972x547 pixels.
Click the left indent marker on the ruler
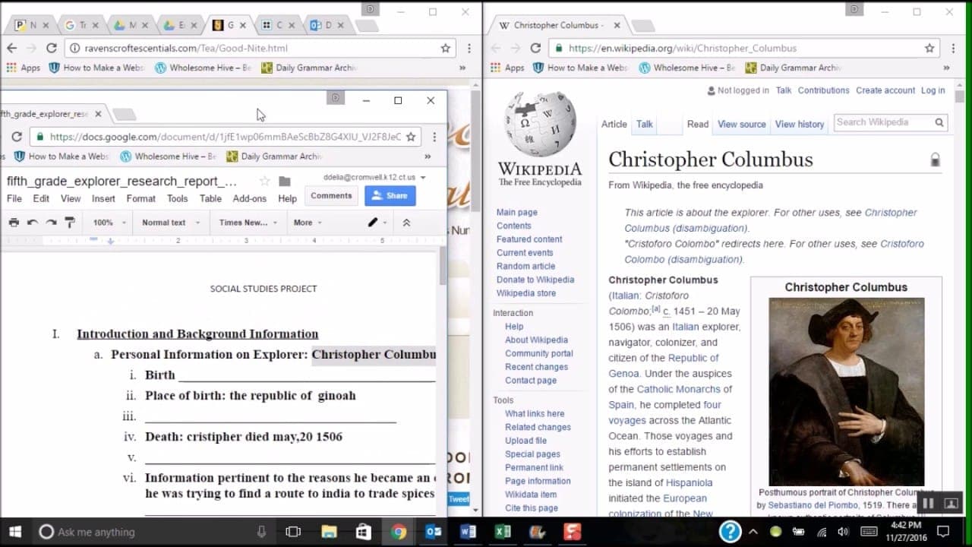click(x=111, y=242)
